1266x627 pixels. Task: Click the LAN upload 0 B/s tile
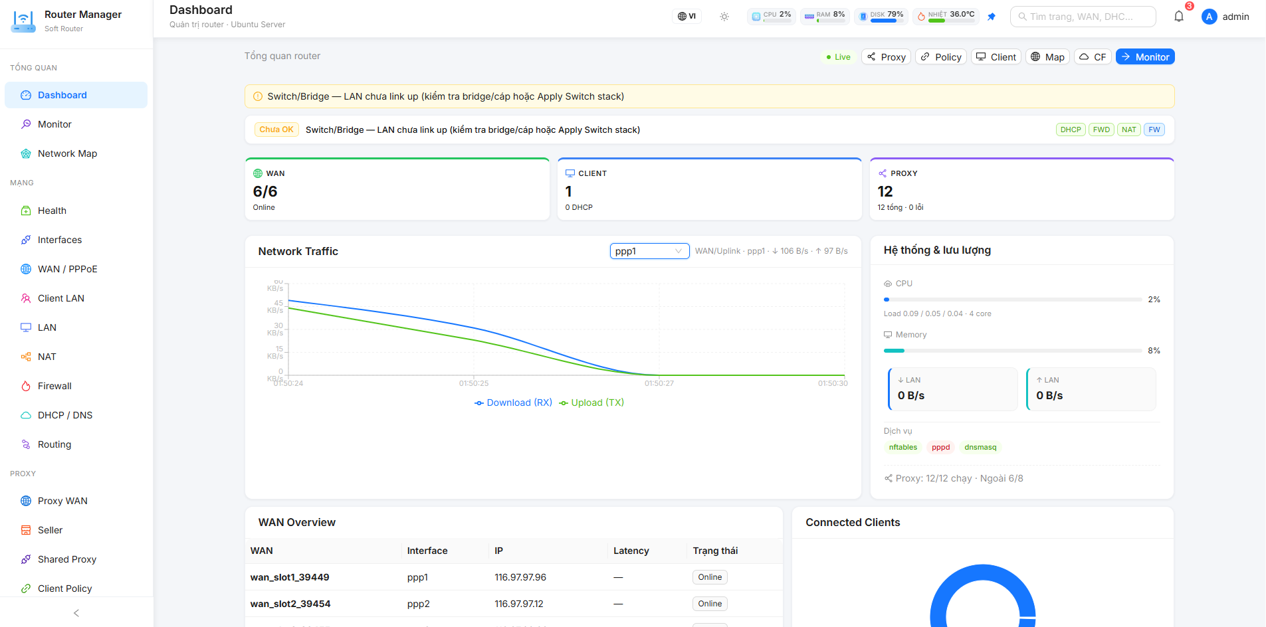pyautogui.click(x=1091, y=389)
